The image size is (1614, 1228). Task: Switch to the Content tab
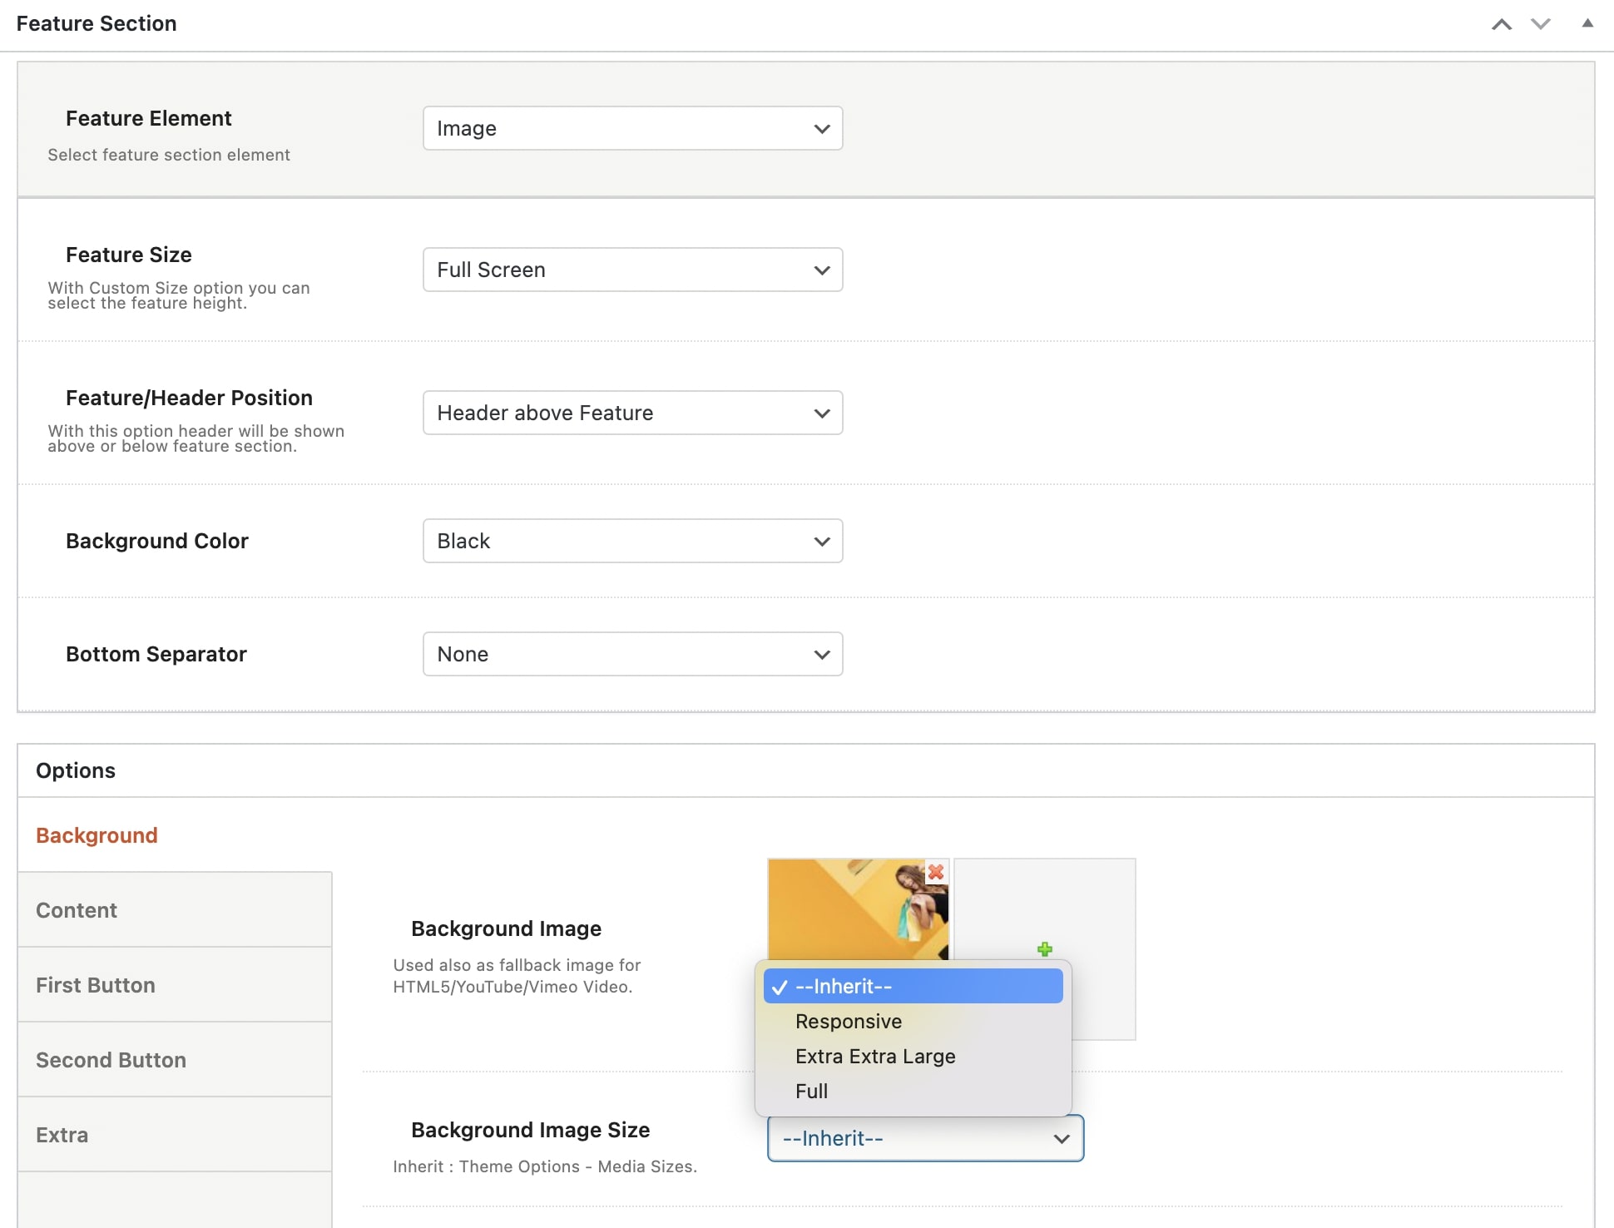pos(76,909)
